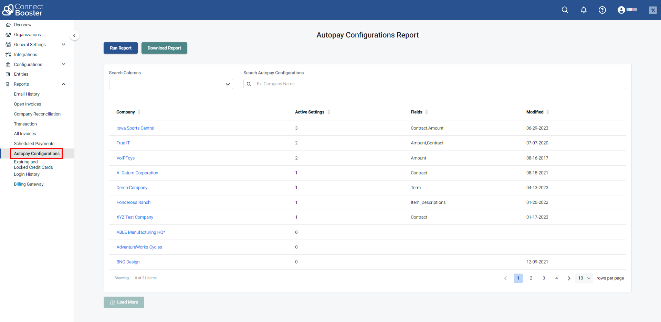Open Open Invoices report

click(x=28, y=104)
